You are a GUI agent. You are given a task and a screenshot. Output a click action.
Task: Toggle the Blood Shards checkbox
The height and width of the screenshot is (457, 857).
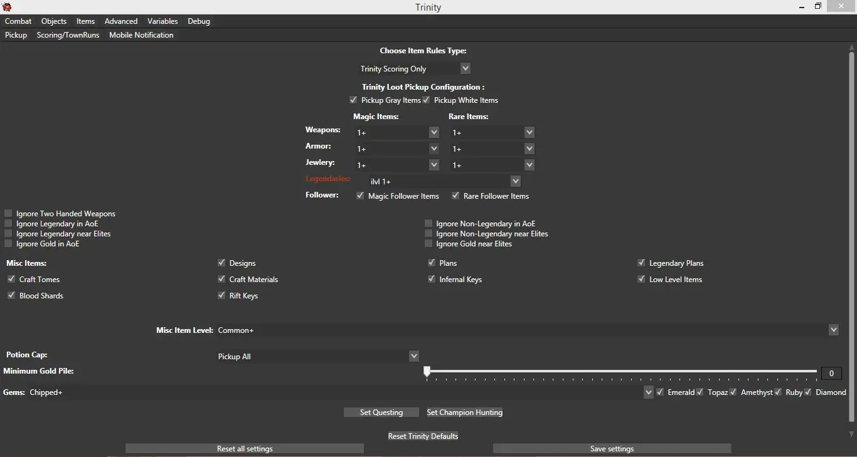[11, 295]
